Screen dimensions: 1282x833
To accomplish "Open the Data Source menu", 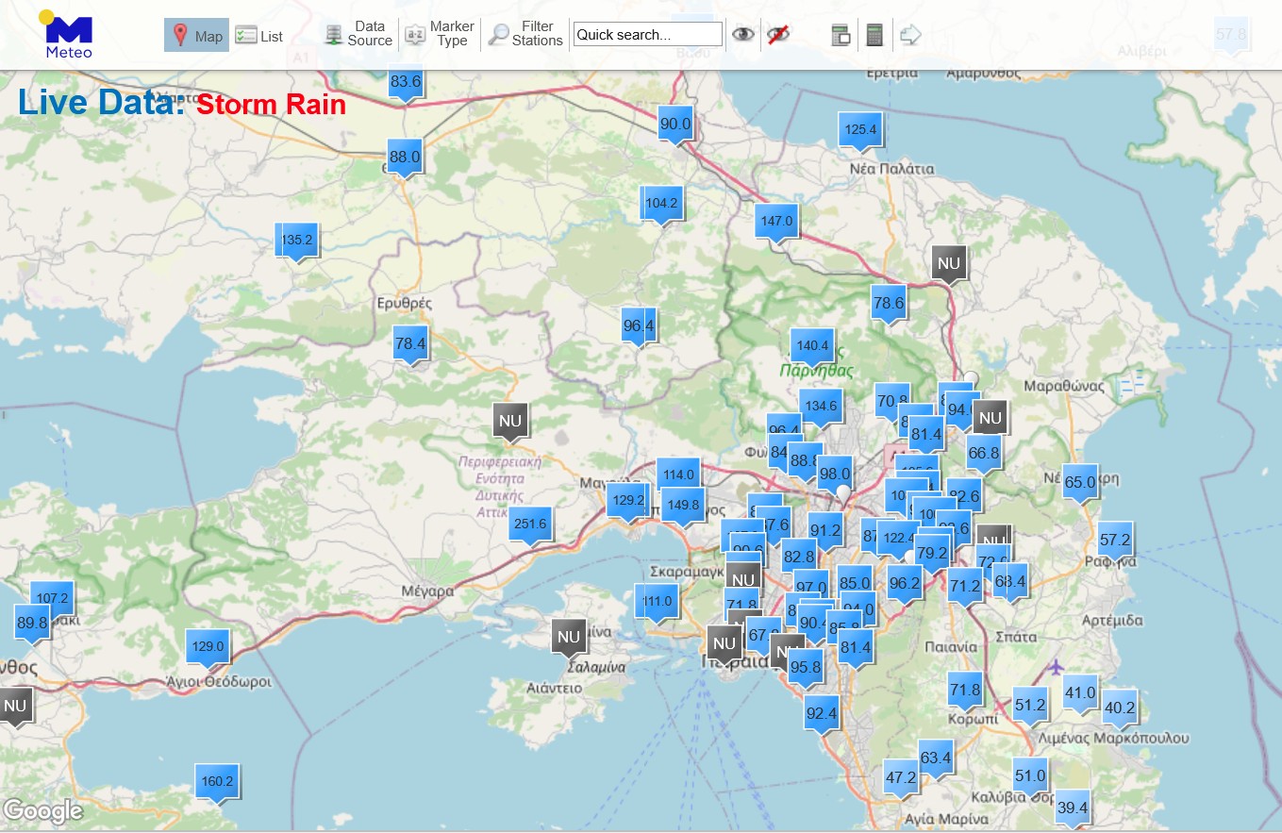I will [x=358, y=34].
